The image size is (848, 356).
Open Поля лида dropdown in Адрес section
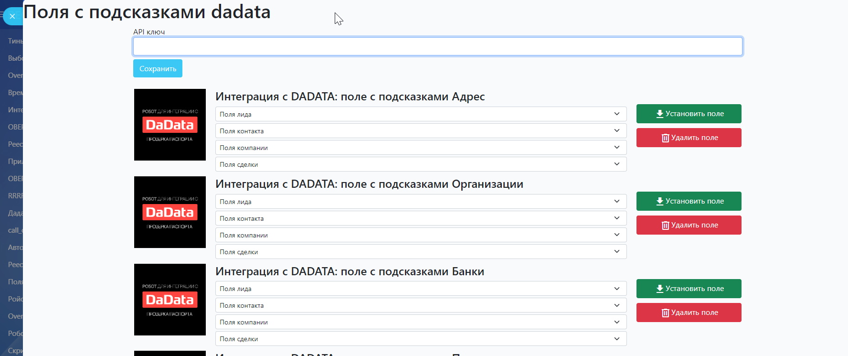(420, 114)
